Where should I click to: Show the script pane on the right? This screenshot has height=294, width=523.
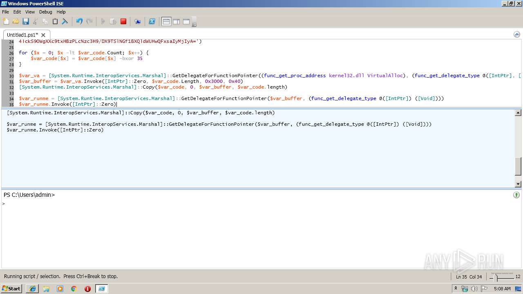point(176,22)
